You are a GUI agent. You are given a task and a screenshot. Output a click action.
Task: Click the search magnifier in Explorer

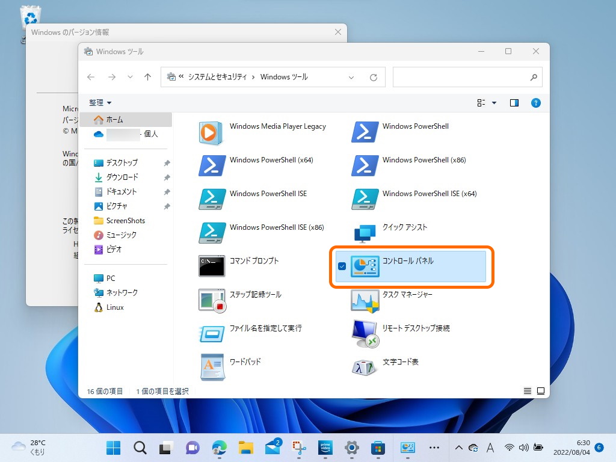coord(534,78)
